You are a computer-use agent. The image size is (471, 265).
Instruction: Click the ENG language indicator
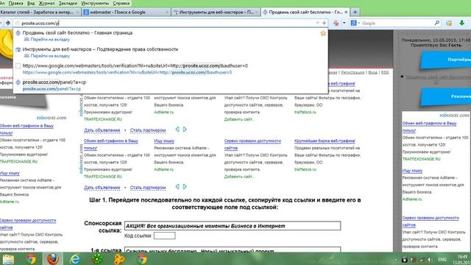(x=442, y=260)
